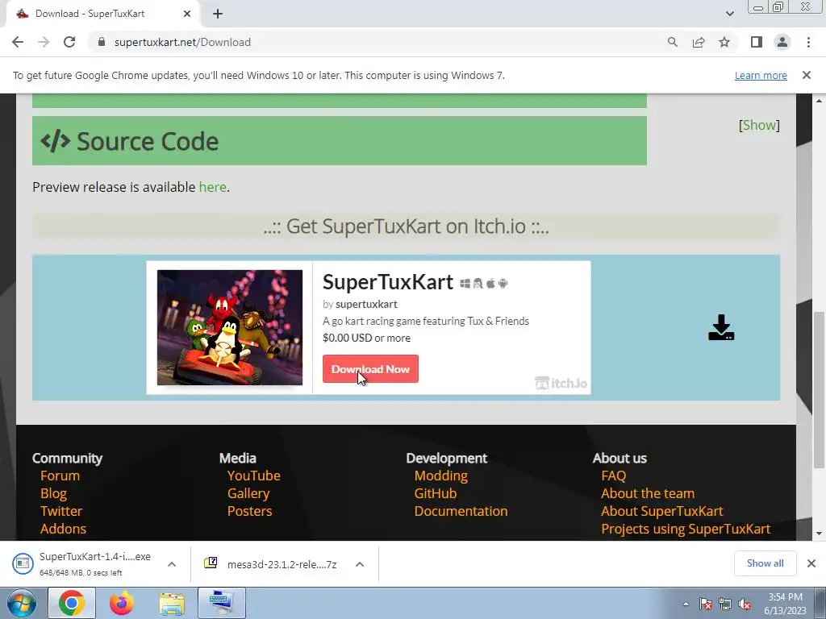826x619 pixels.
Task: Open the Chrome three-dot menu
Action: click(808, 42)
